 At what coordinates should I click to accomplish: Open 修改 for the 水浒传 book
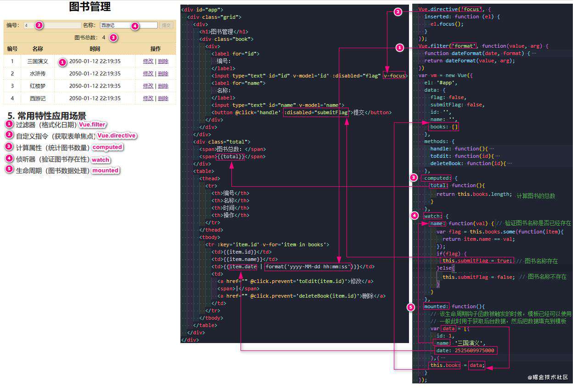pyautogui.click(x=148, y=73)
